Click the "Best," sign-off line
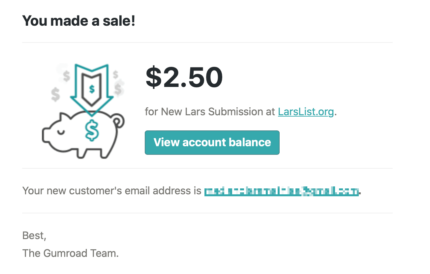Viewport: 430px width, 274px height. click(x=34, y=235)
